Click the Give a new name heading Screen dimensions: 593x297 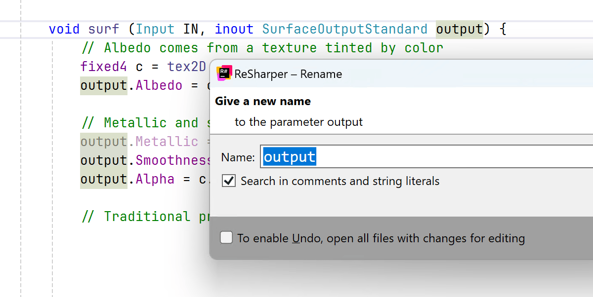tap(263, 102)
